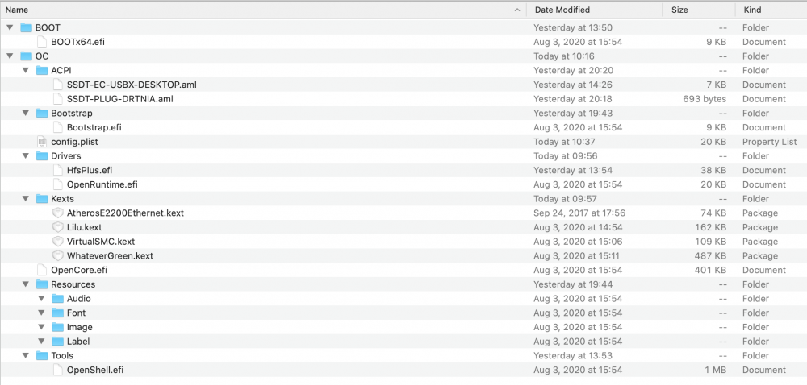Click the 'Property List' kind cell
This screenshot has height=385, width=807.
pos(769,142)
